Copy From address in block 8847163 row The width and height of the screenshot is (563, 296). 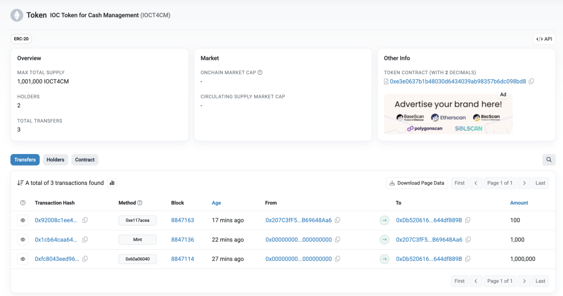click(338, 220)
